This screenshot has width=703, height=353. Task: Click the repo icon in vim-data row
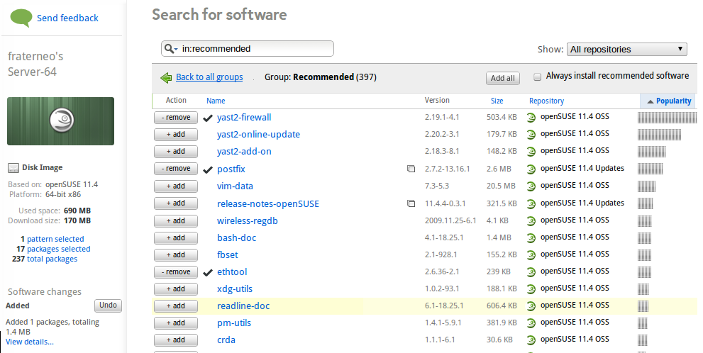pyautogui.click(x=531, y=186)
